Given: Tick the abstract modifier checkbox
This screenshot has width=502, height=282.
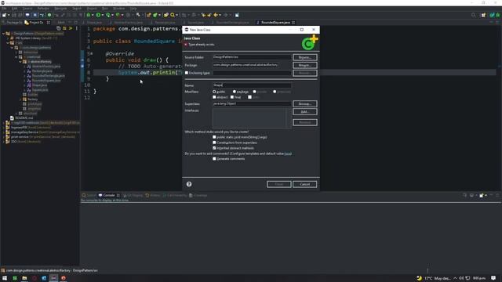Looking at the screenshot, I should pos(214,97).
